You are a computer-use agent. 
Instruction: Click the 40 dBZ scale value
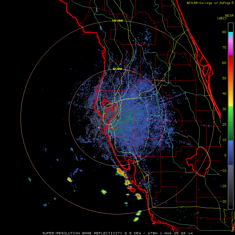click(x=224, y=94)
